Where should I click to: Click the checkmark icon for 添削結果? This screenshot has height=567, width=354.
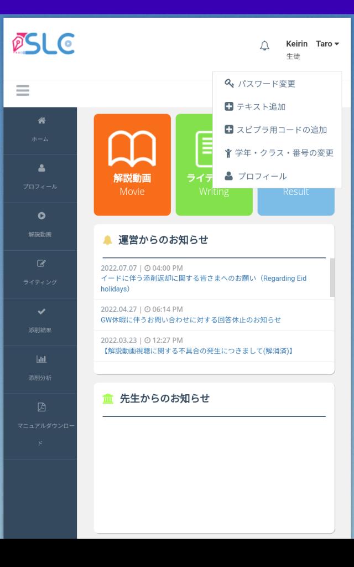tap(41, 311)
